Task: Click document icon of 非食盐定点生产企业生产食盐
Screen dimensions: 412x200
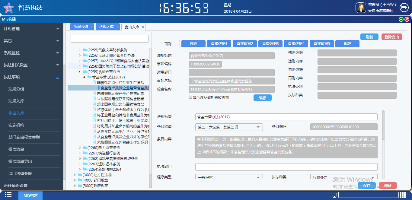Action: 94,83
